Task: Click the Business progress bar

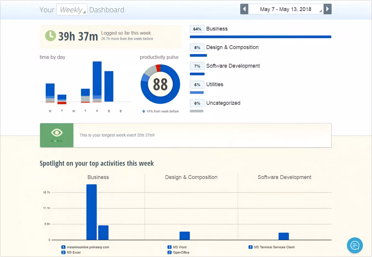Action: [260, 37]
